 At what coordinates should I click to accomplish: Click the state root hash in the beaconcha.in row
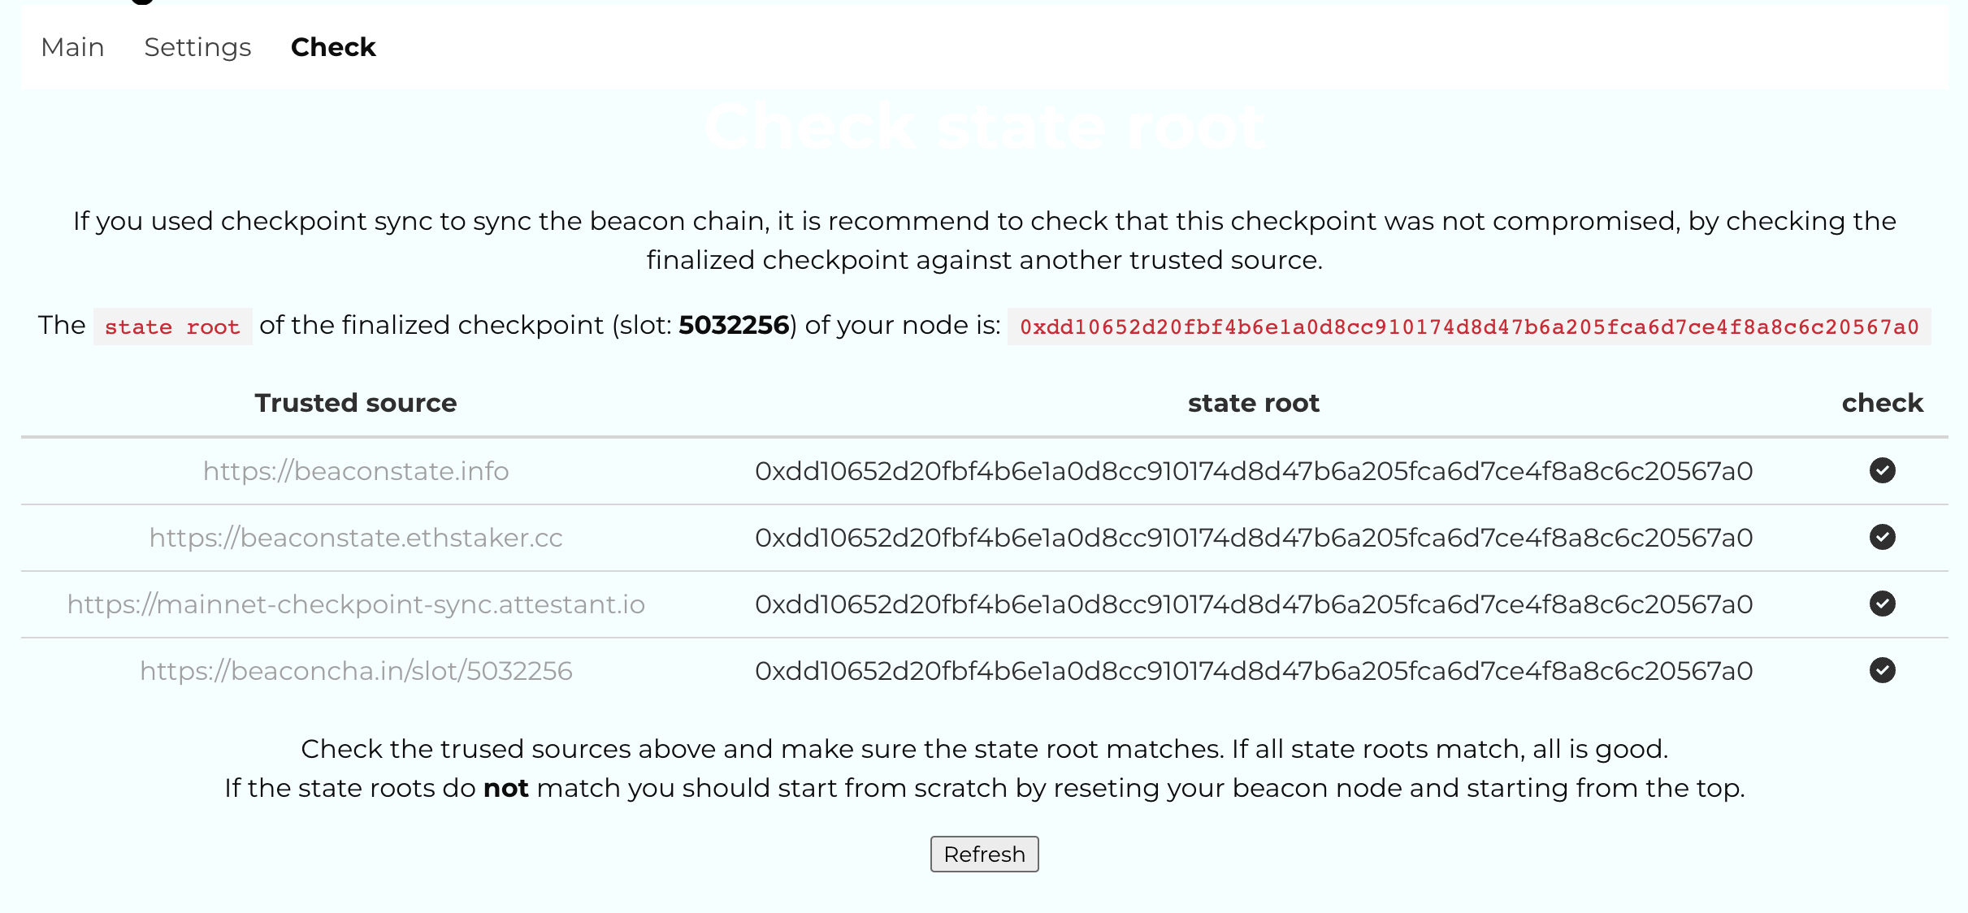[1254, 671]
